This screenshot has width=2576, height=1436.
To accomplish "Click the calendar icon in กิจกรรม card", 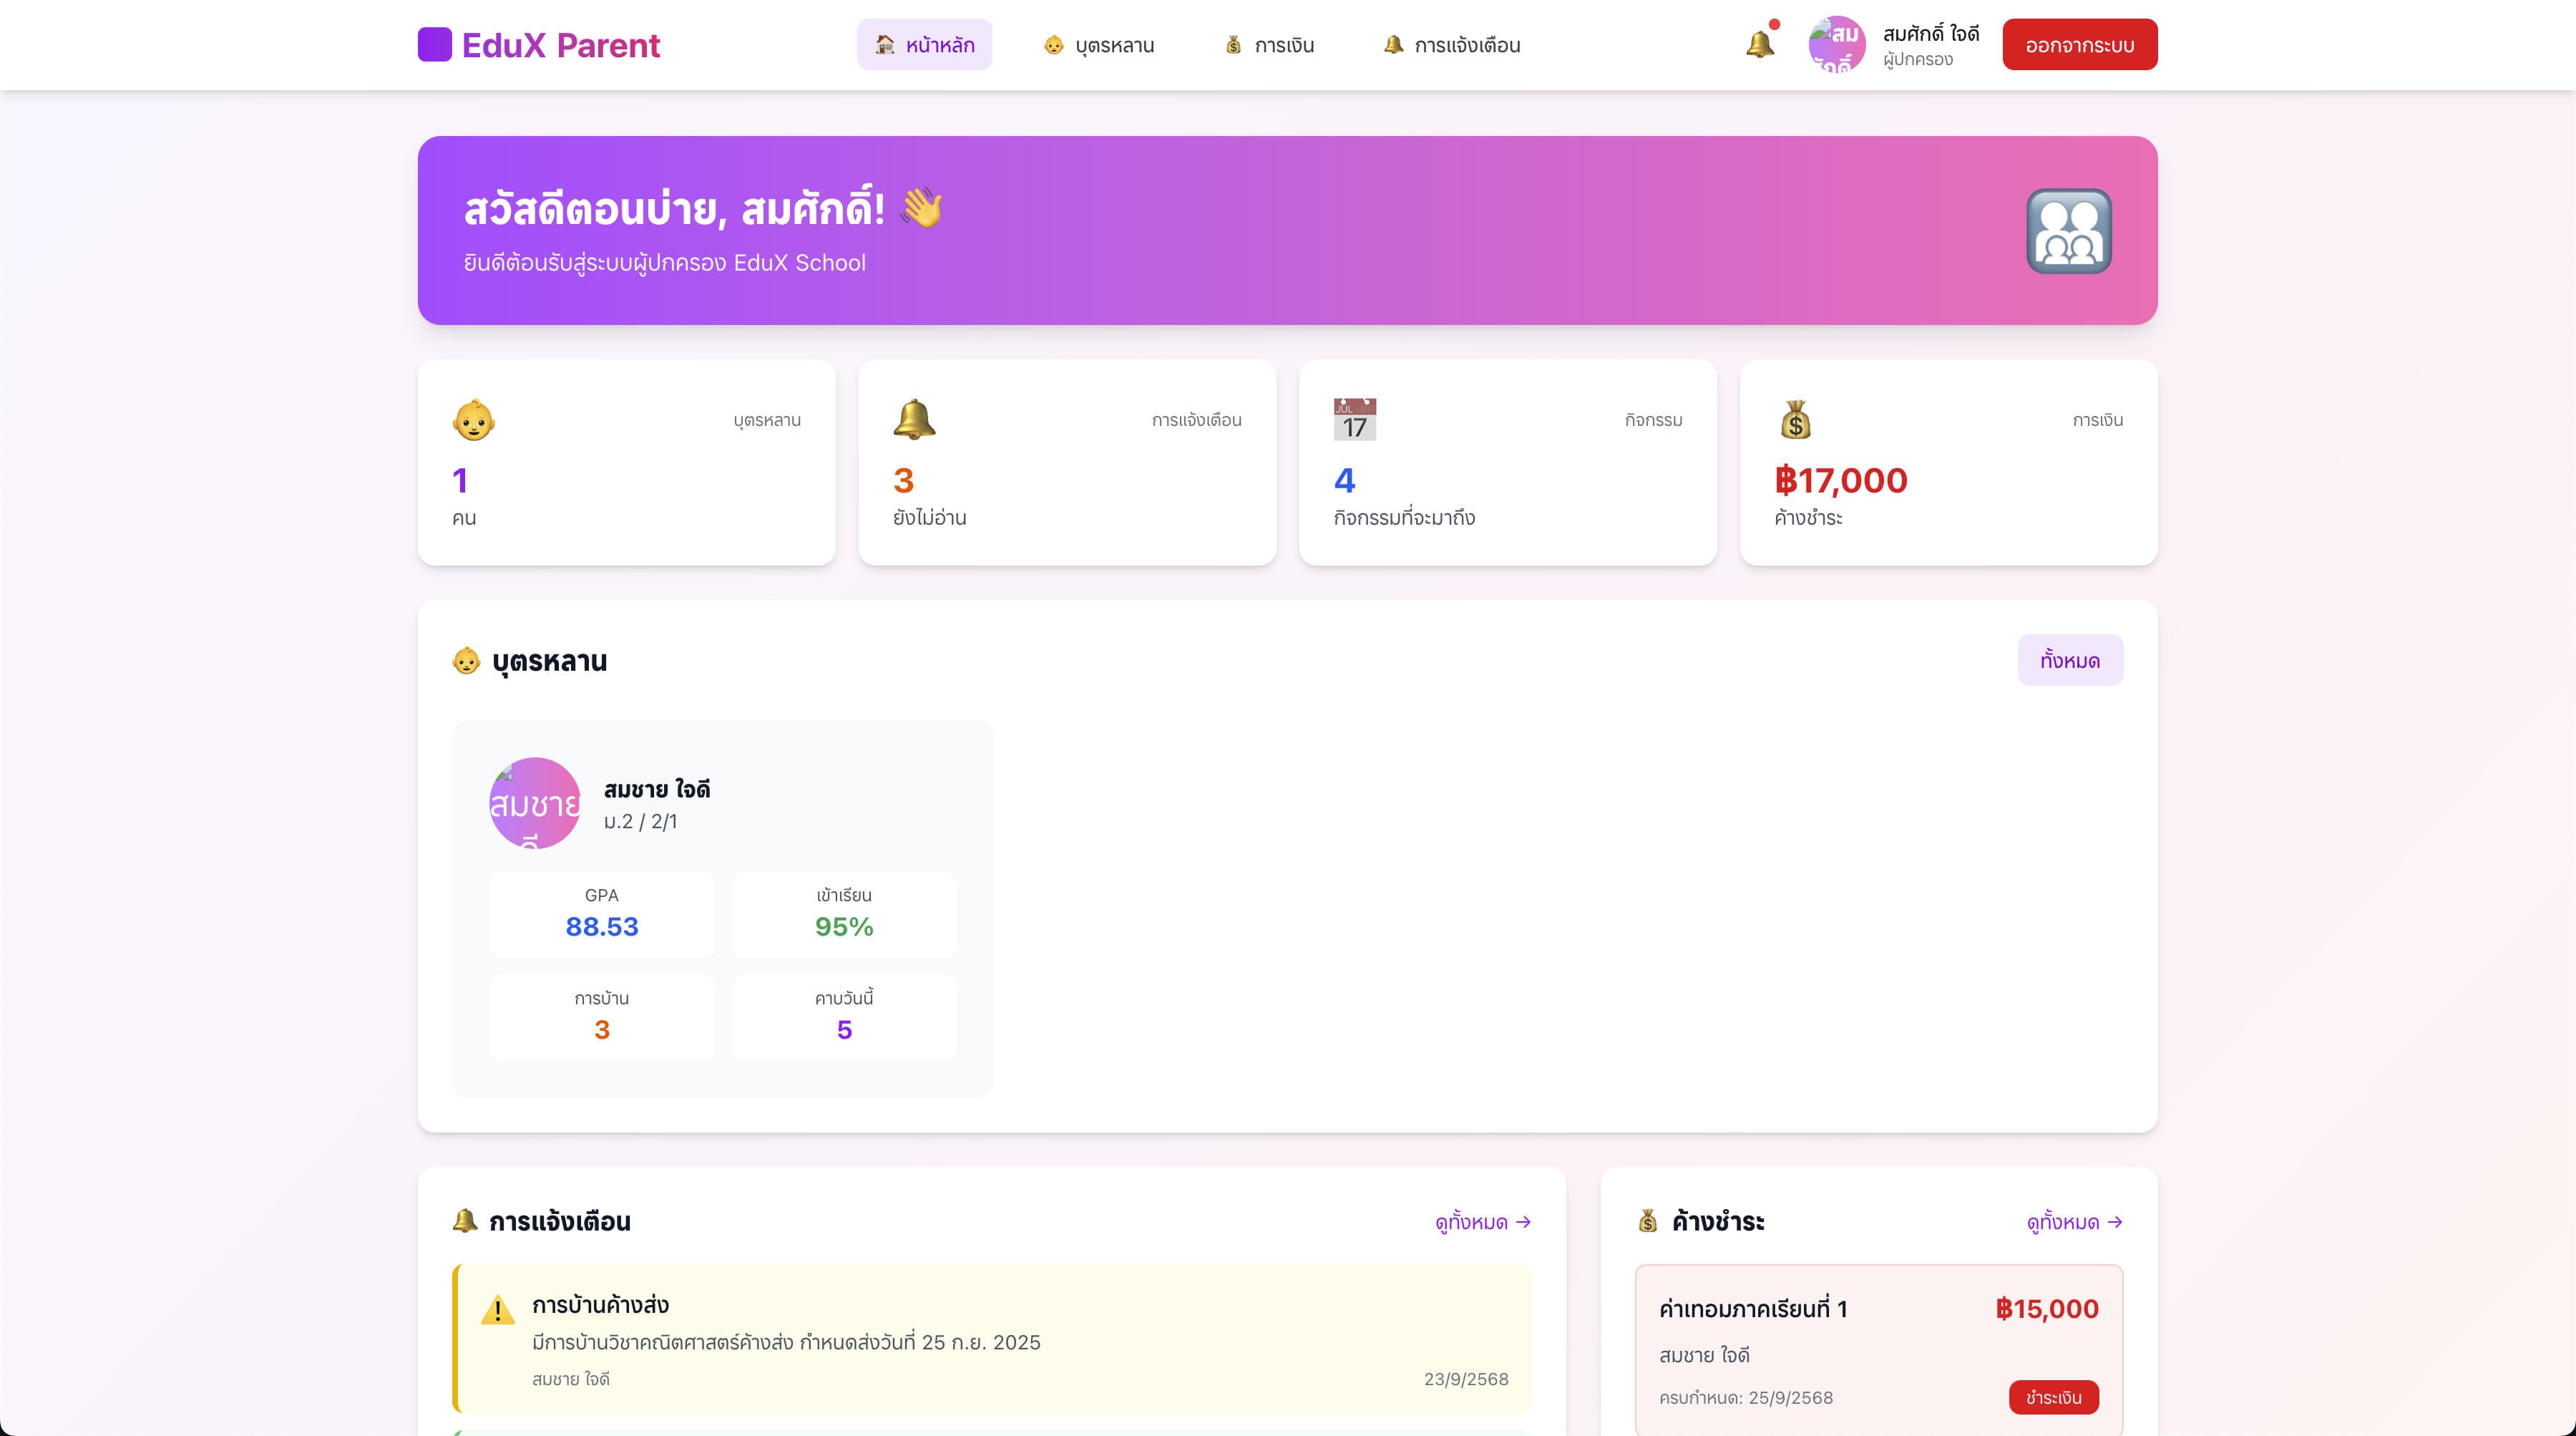I will [x=1354, y=420].
